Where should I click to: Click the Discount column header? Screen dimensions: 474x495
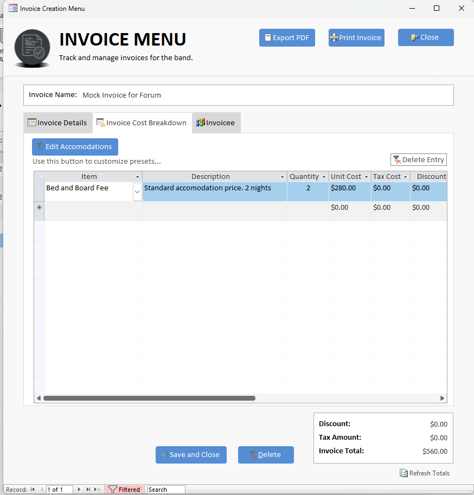coord(428,176)
